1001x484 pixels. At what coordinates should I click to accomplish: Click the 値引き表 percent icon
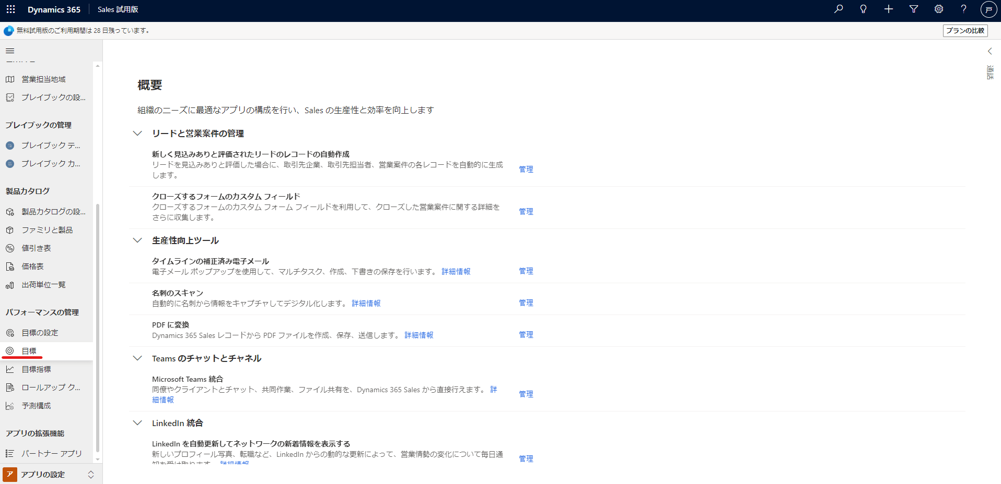pyautogui.click(x=10, y=248)
